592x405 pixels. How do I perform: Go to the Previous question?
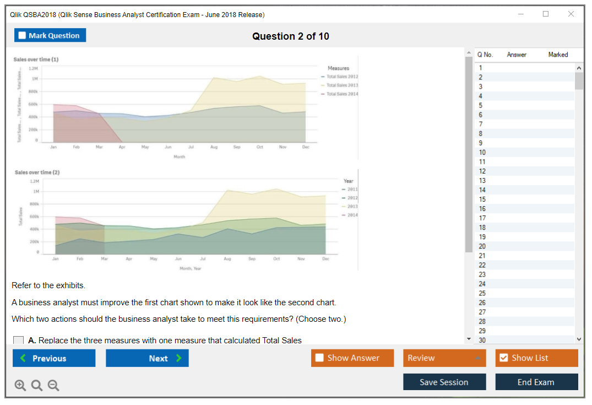[54, 358]
